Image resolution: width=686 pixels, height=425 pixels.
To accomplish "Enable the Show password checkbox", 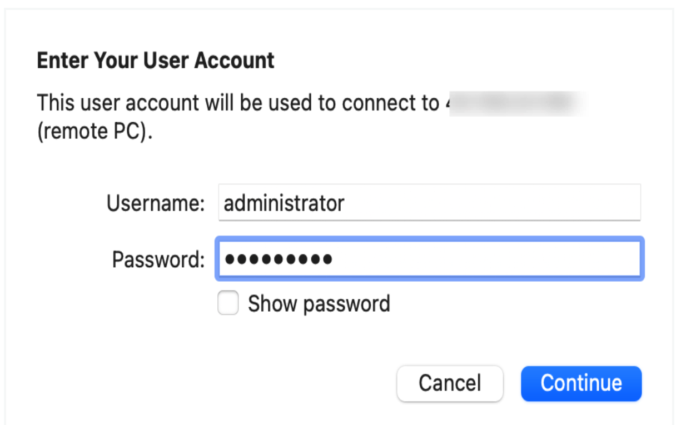I will tap(228, 304).
